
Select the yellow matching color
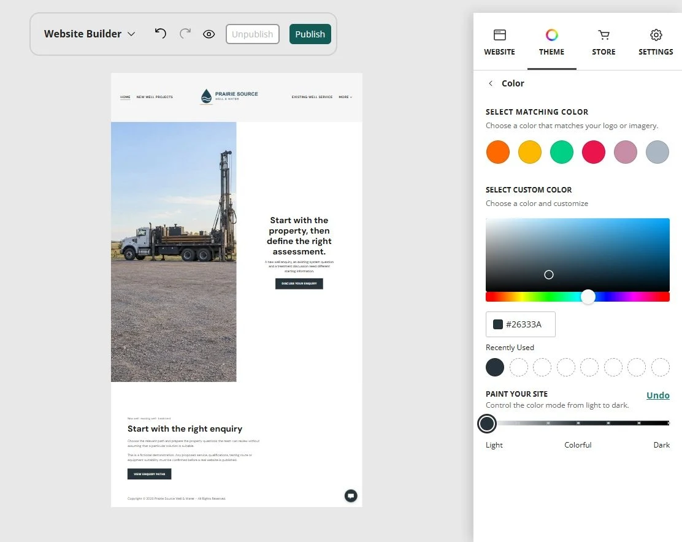click(x=530, y=152)
